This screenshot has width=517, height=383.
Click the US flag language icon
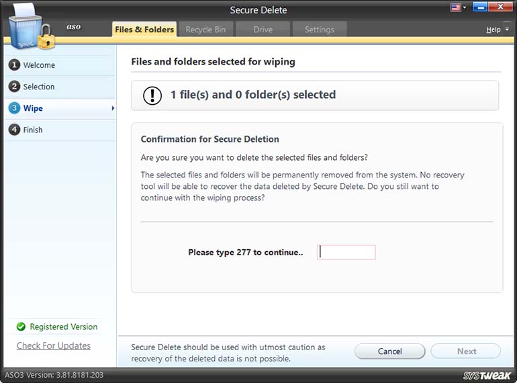tap(456, 7)
